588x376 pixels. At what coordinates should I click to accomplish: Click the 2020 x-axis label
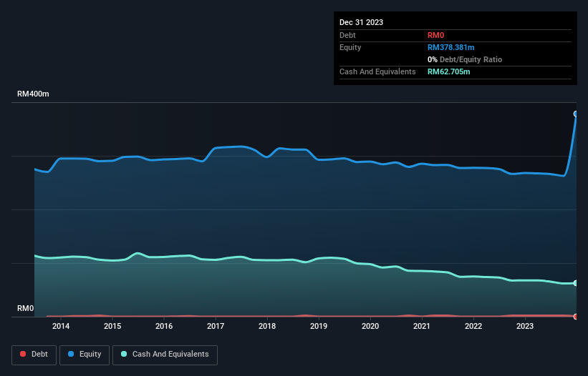[x=370, y=326]
